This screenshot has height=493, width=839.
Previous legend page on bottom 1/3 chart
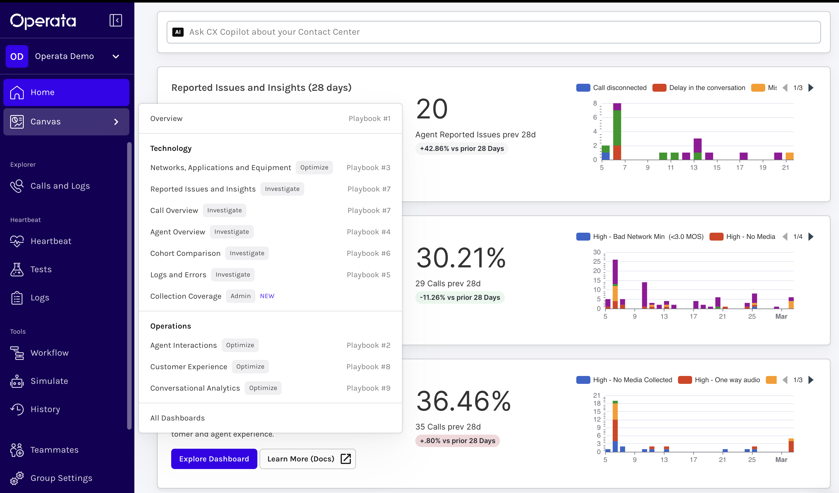(785, 380)
